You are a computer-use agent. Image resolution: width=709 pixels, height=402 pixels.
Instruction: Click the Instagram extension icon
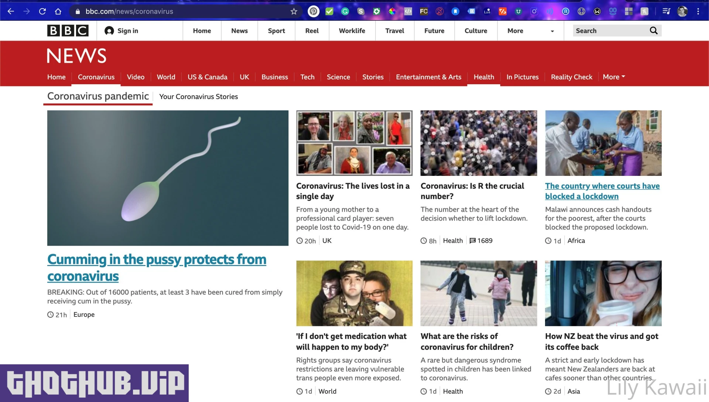(534, 11)
